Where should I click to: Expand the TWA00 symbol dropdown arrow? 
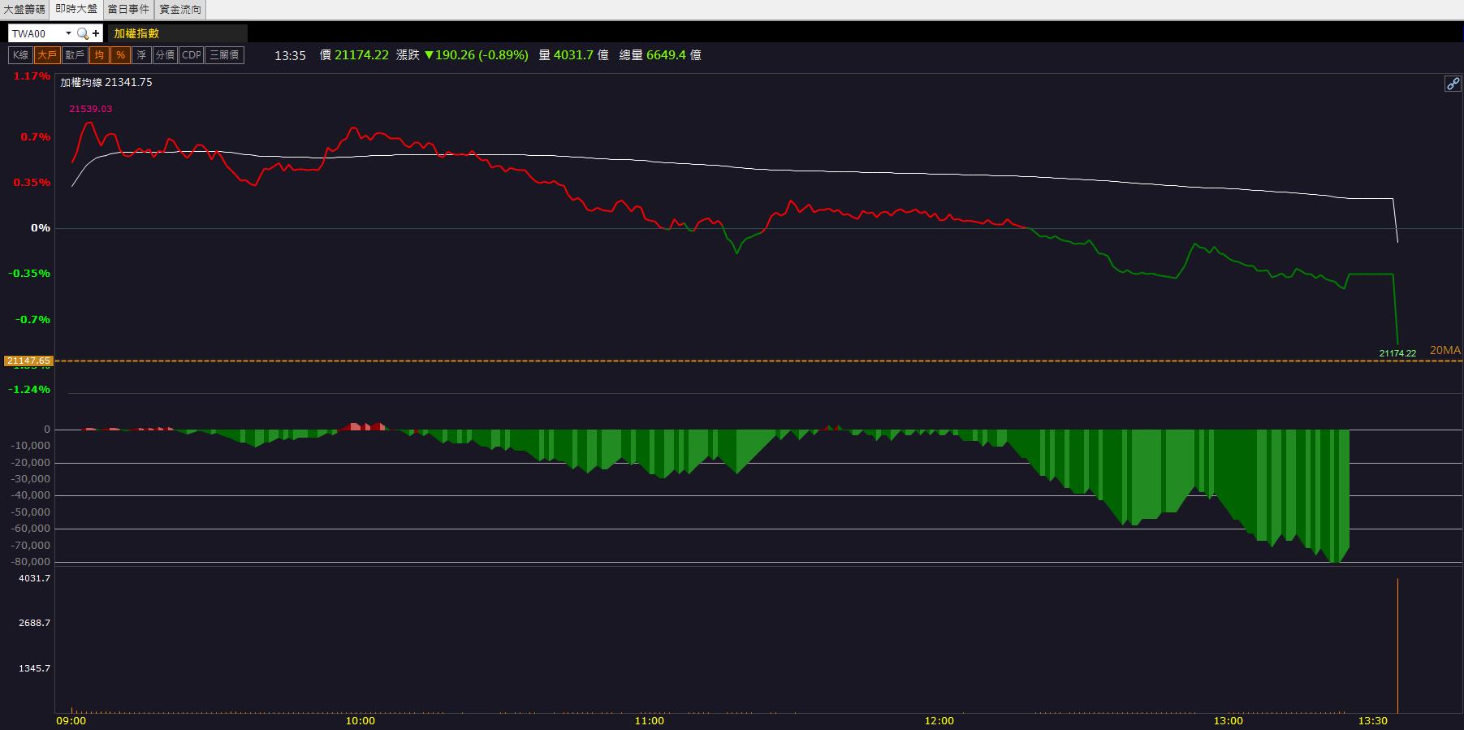[68, 33]
